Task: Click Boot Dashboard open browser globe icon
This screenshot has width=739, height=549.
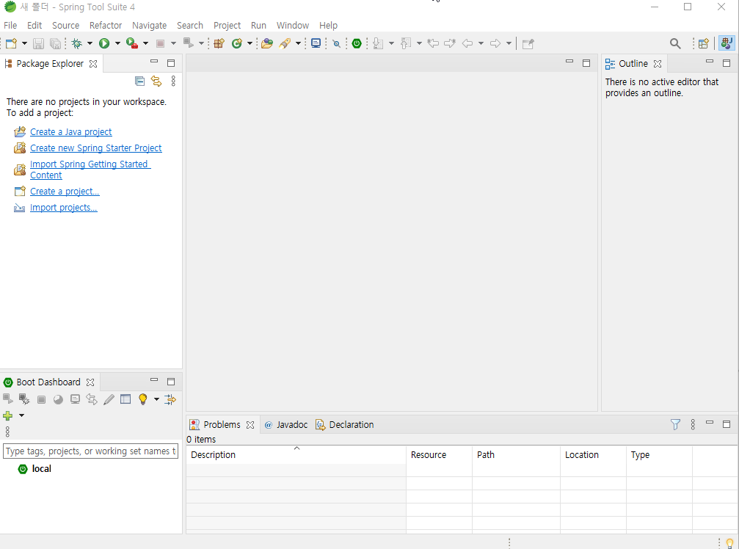Action: point(58,399)
